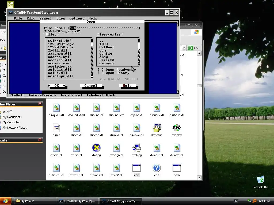274x205 pixels.
Task: Click Directories list scrollbar up arrow
Action: coord(139,41)
